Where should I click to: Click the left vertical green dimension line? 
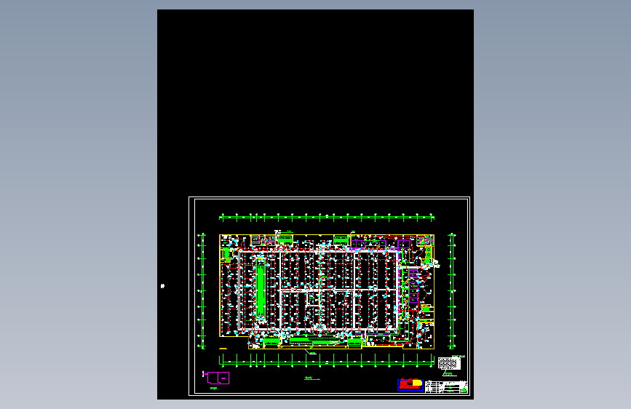click(202, 290)
